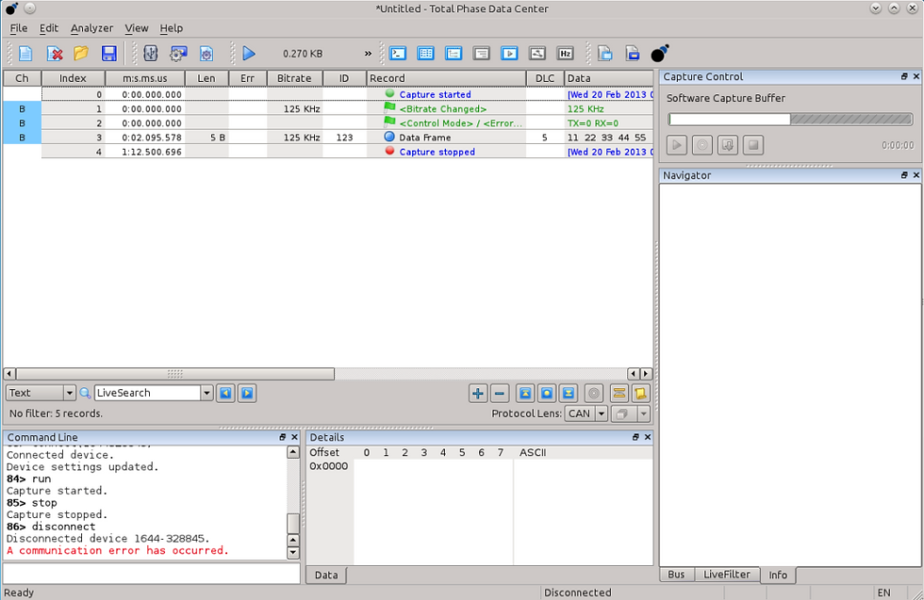Image resolution: width=924 pixels, height=600 pixels.
Task: Find next match with the right arrow
Action: tap(247, 393)
